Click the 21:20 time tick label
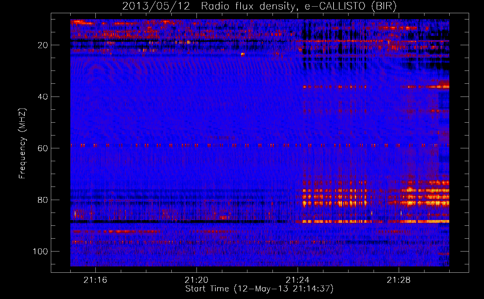The image size is (484, 299). [197, 280]
